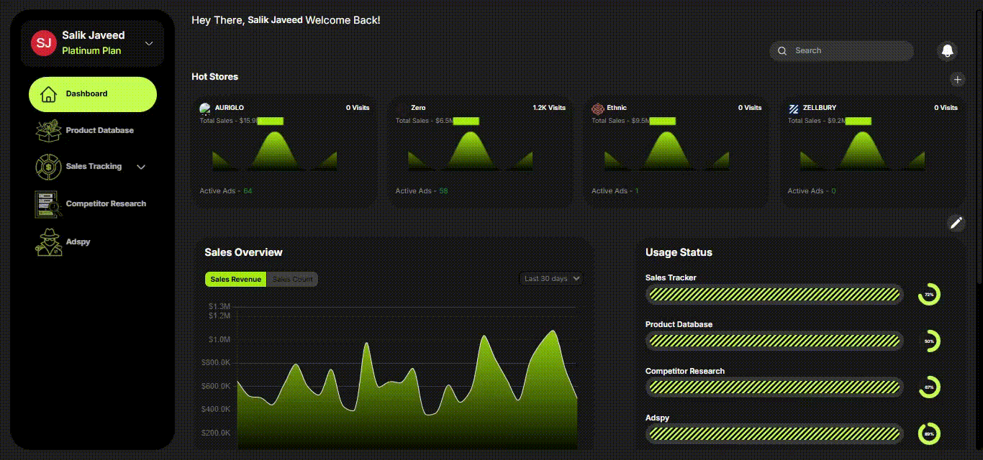The width and height of the screenshot is (983, 460).
Task: Open the AURIGLO store name link
Action: click(229, 108)
